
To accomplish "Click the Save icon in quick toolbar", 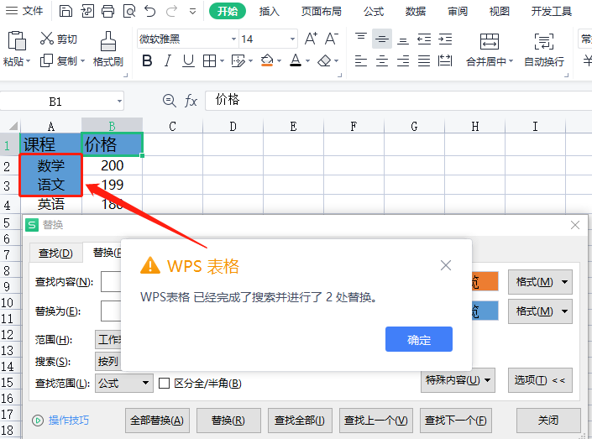I will tap(65, 11).
